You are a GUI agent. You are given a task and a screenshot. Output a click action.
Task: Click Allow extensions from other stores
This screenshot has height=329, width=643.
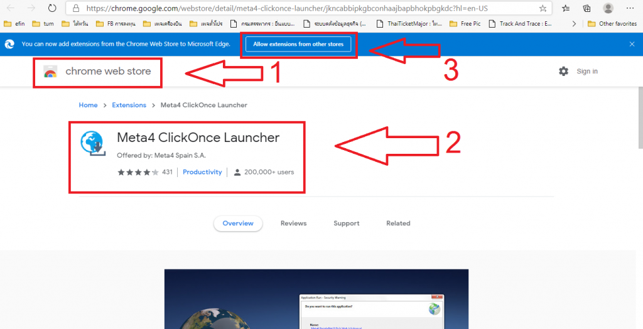click(x=298, y=45)
